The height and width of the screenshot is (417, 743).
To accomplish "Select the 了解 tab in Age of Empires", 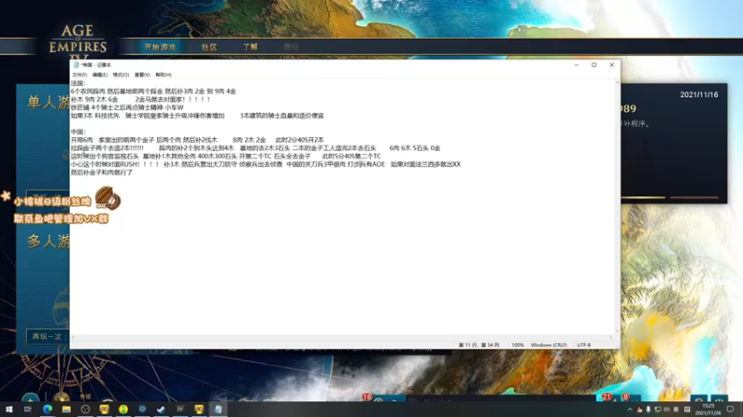I will (250, 47).
